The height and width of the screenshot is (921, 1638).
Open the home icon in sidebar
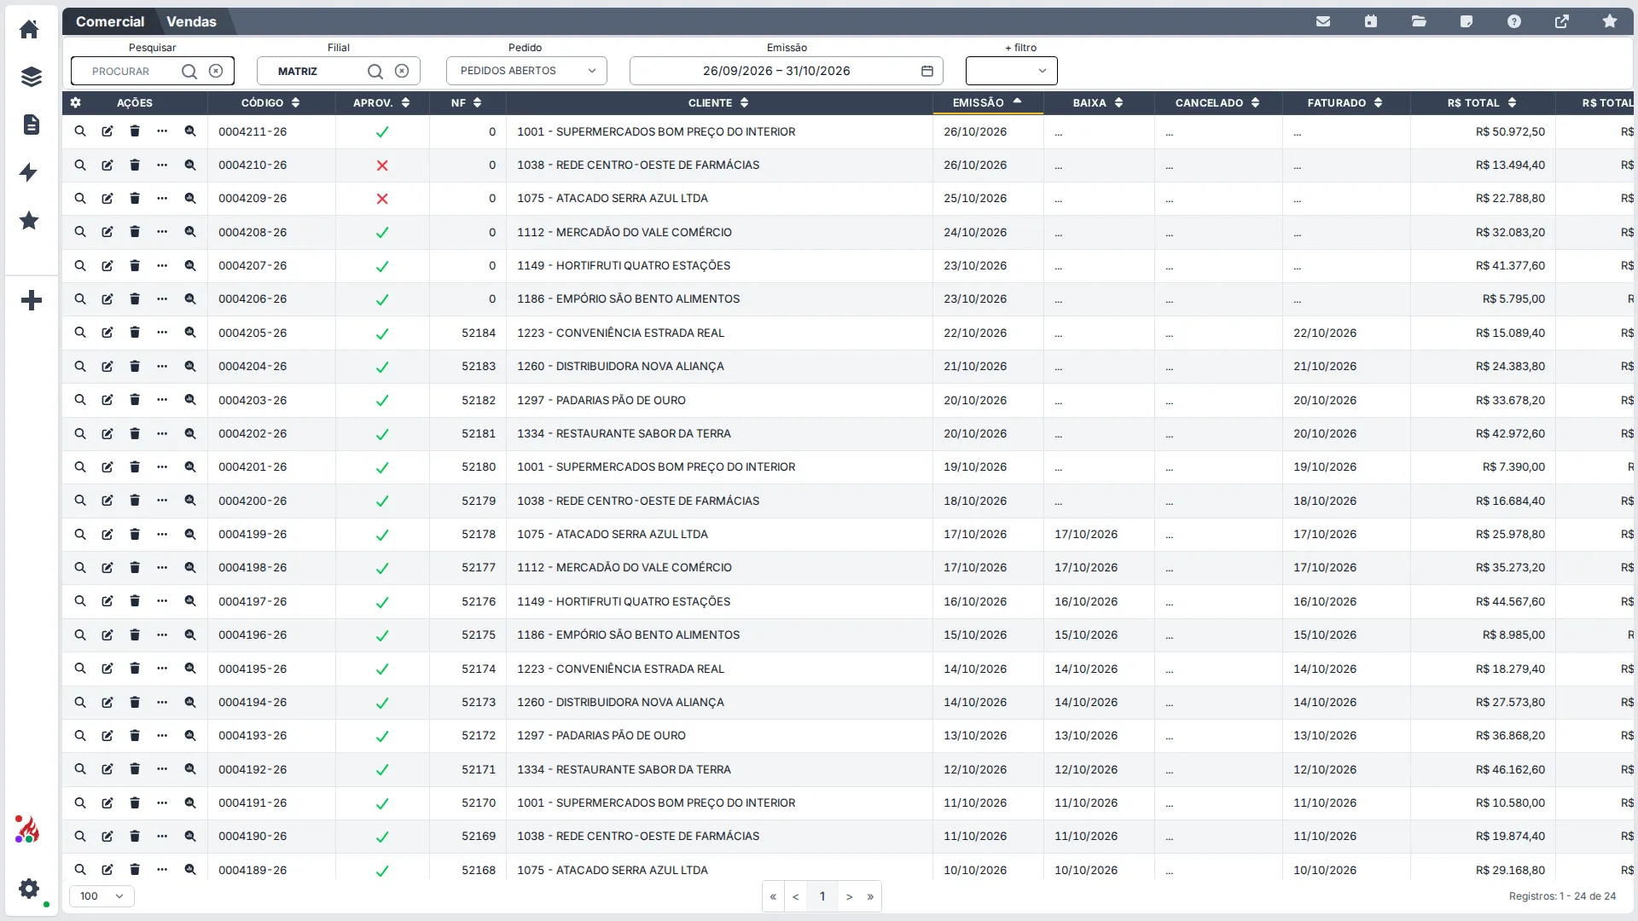[x=29, y=29]
